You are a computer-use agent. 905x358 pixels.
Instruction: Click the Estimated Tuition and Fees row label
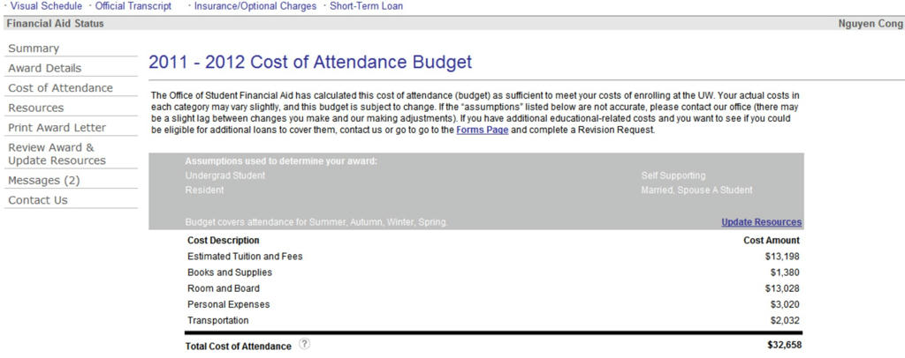click(x=245, y=256)
